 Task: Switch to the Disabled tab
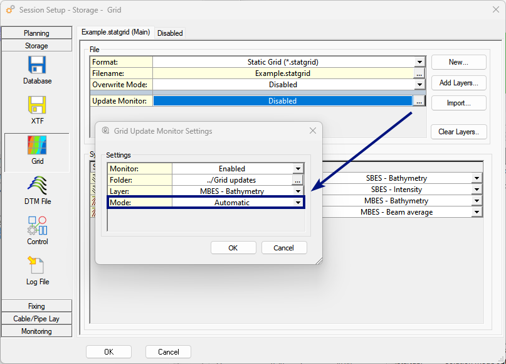pyautogui.click(x=169, y=33)
